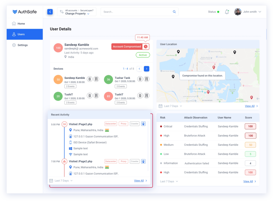Open Last 7 Days dropdown under map
Image resolution: width=273 pixels, height=201 pixels.
[x=171, y=106]
